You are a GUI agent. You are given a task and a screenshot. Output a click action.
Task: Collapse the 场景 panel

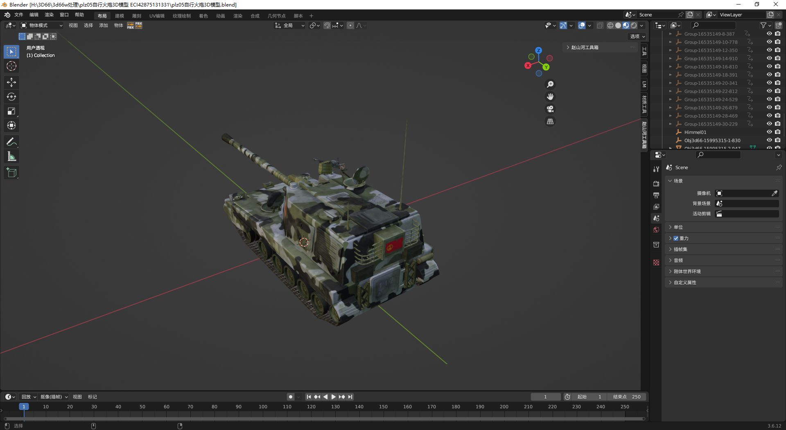click(x=724, y=181)
